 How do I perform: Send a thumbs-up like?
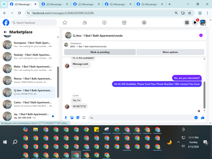[x=203, y=117]
